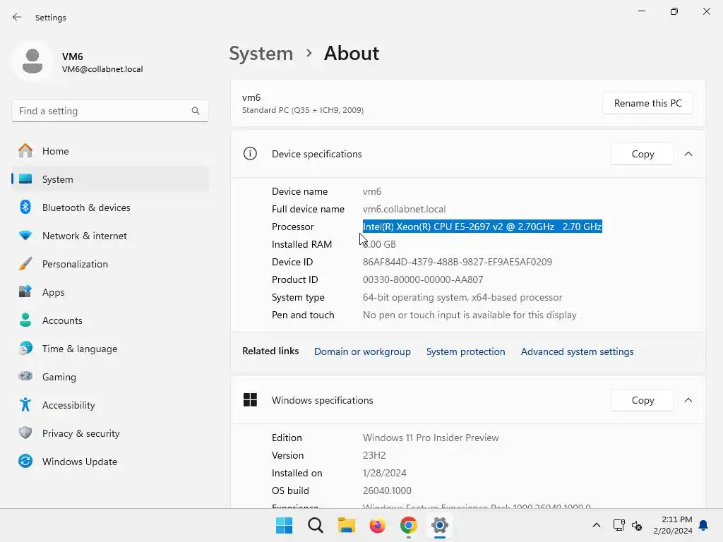The image size is (723, 542).
Task: Click the search magnifier in Find a setting
Action: (196, 111)
